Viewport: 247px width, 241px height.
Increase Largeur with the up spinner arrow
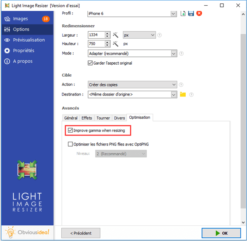[x=107, y=33]
